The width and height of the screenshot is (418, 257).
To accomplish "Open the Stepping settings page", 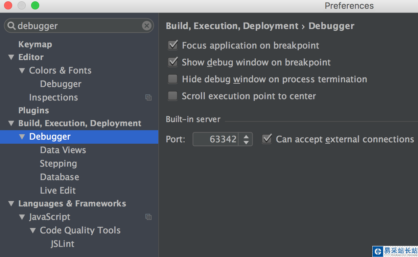I will tap(58, 164).
